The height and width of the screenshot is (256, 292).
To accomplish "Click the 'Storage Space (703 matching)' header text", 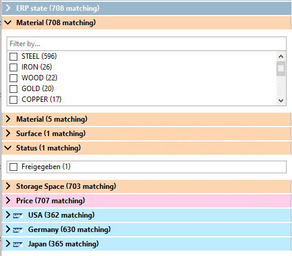I will click(x=66, y=186).
